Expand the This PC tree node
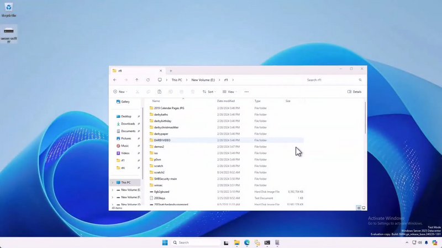This screenshot has height=248, width=442. (113, 182)
